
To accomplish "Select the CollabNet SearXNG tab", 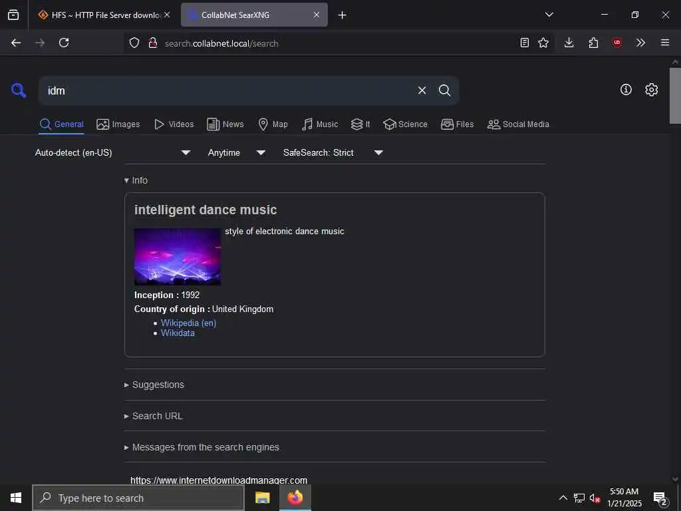I will 254,15.
